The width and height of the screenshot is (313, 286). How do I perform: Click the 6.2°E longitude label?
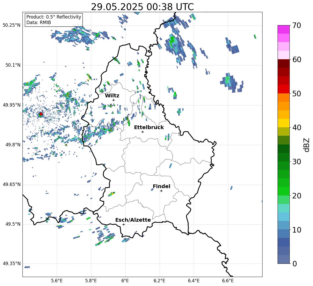click(159, 281)
